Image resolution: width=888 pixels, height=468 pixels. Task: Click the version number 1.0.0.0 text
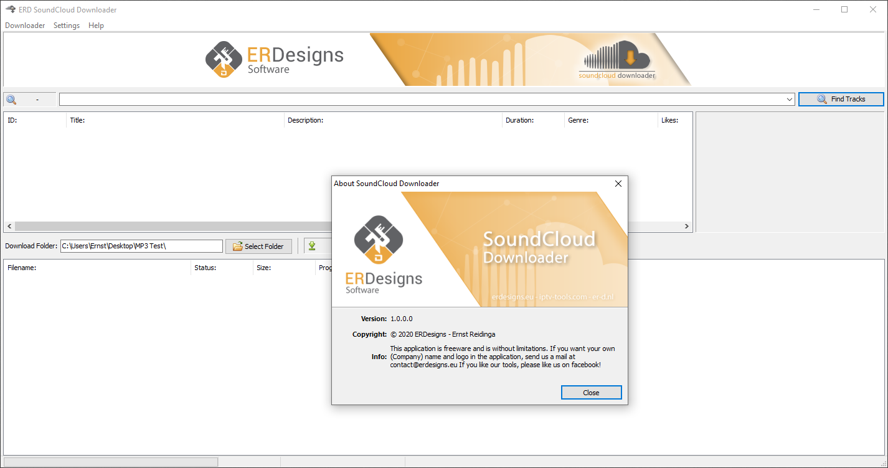coord(402,319)
